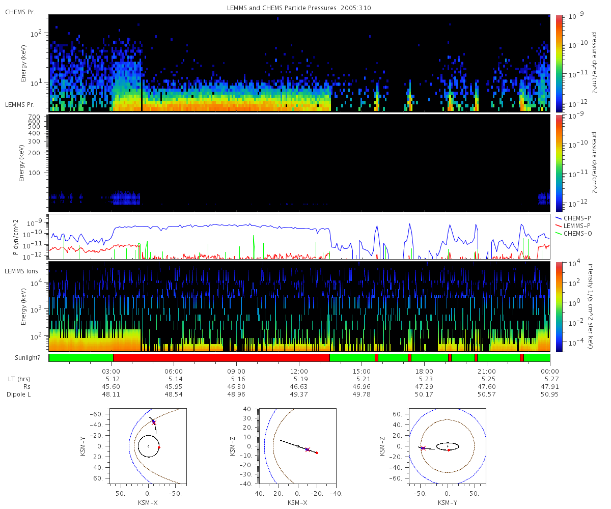Select the 'LT (hrs)' row header

19,379
